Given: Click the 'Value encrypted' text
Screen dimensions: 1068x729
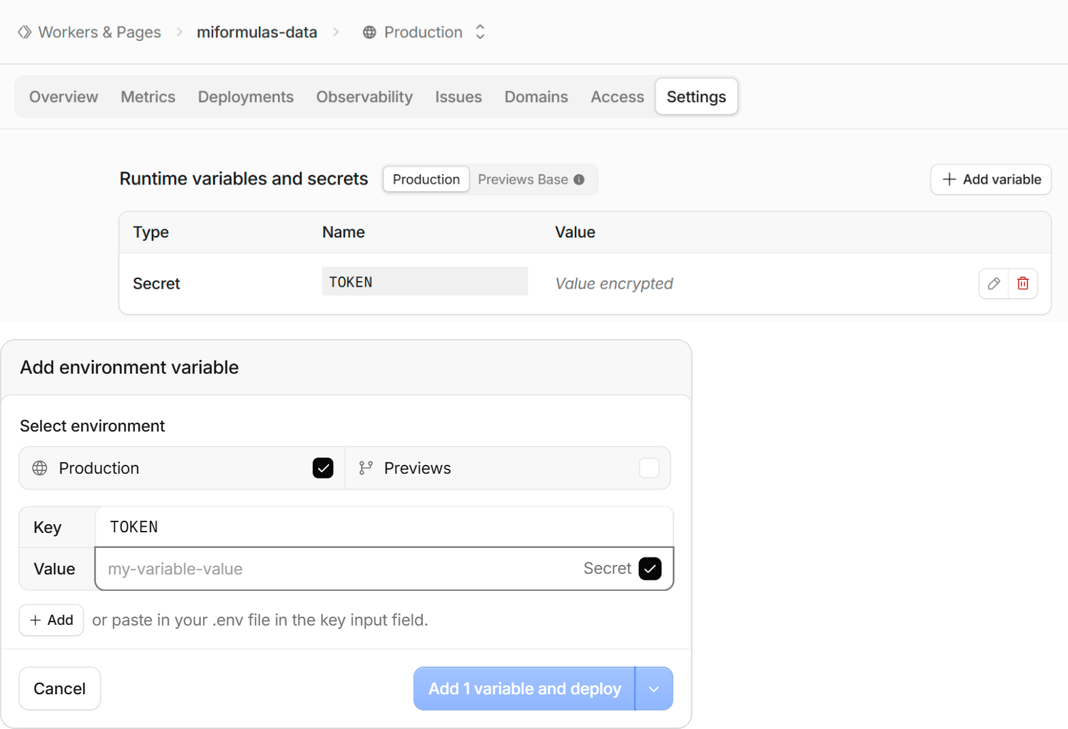Looking at the screenshot, I should [x=614, y=284].
